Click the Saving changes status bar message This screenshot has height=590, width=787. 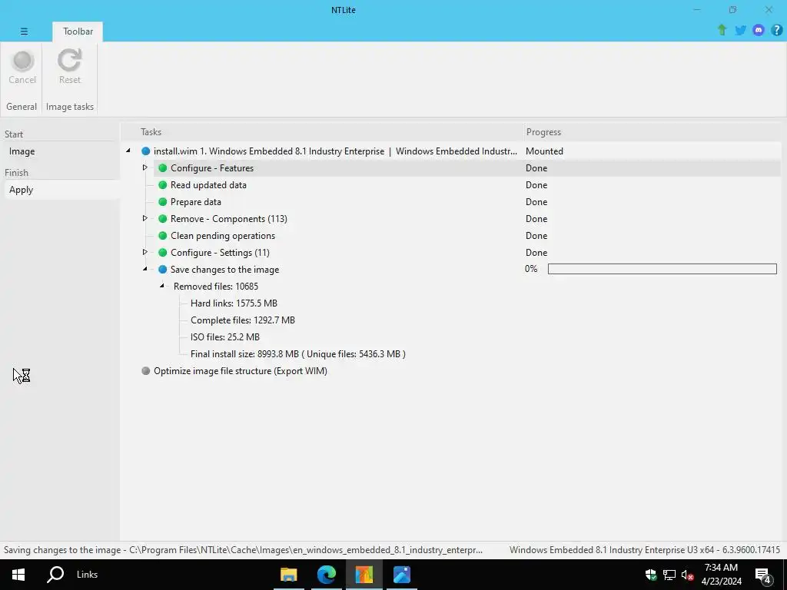tap(243, 550)
